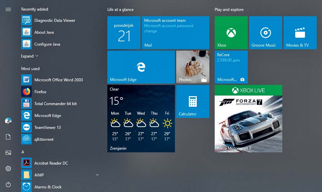The height and width of the screenshot is (192, 322).
Task: Open the Xbox tile
Action: click(231, 33)
